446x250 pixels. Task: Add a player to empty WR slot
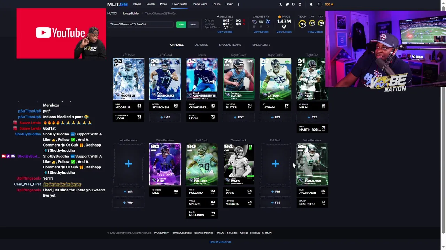click(128, 164)
